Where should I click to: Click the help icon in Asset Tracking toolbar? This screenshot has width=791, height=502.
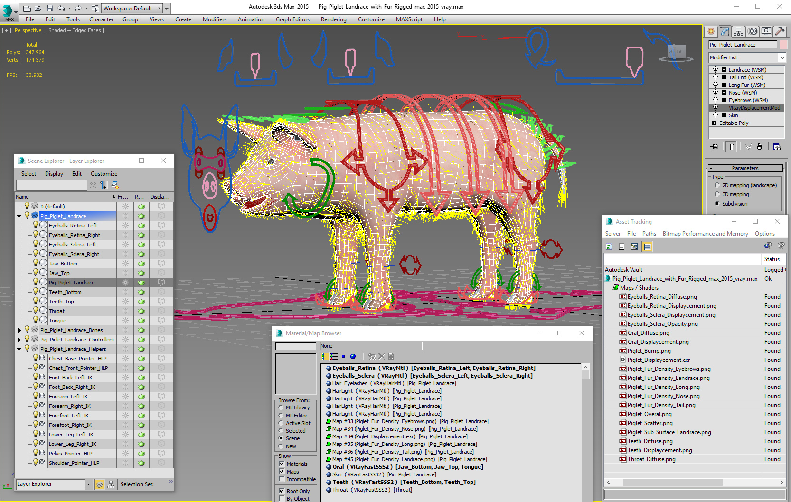click(781, 246)
